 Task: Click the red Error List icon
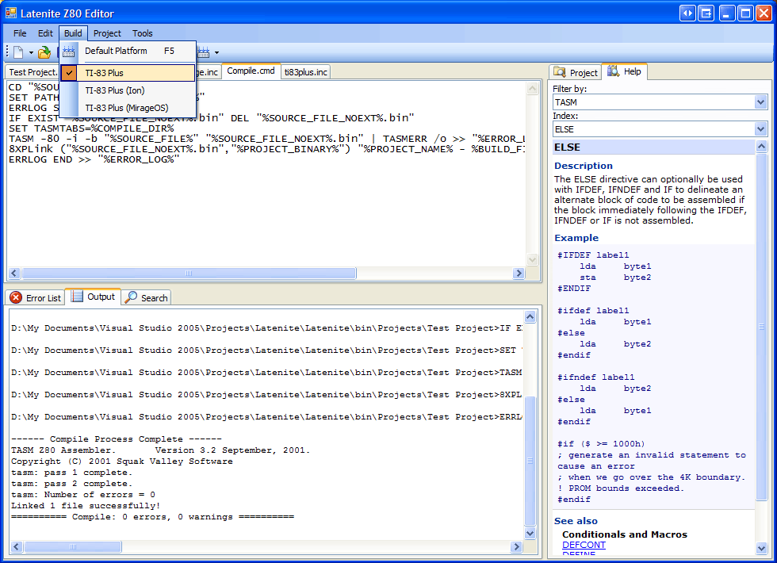pos(16,298)
